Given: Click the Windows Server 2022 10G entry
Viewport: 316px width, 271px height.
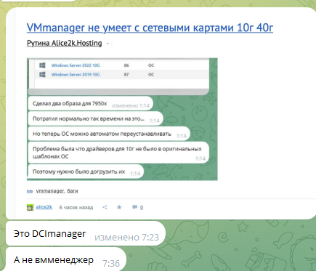Looking at the screenshot, I should 76,65.
